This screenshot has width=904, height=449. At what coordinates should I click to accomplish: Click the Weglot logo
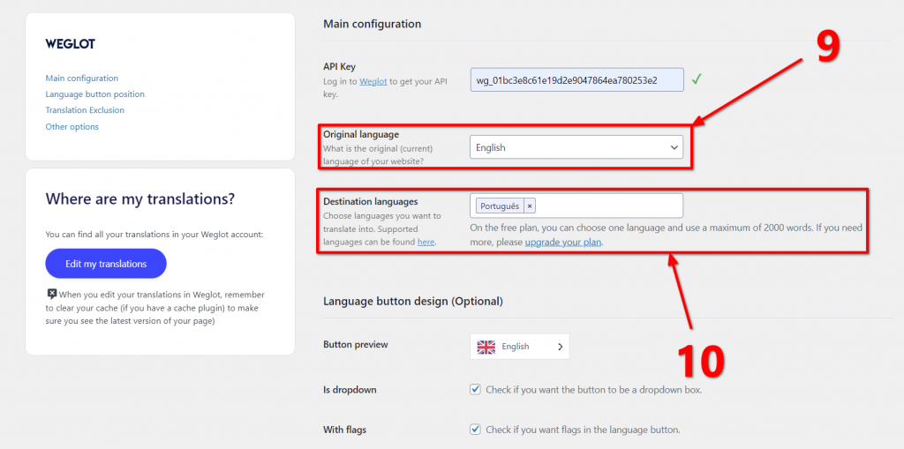(x=71, y=44)
